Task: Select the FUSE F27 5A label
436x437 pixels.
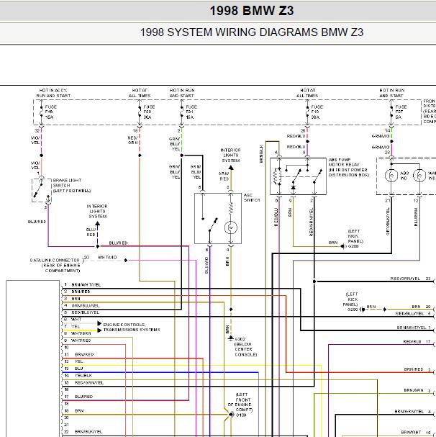Action: (401, 112)
